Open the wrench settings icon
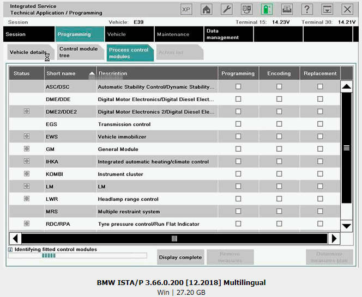The image size is (362, 297). point(226,9)
